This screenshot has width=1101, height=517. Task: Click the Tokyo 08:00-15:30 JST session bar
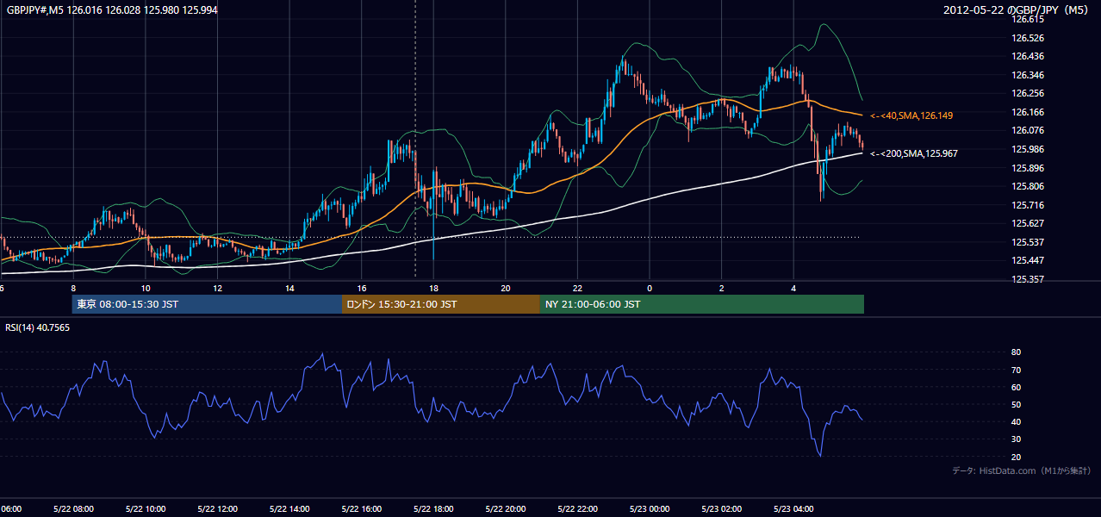(x=207, y=304)
